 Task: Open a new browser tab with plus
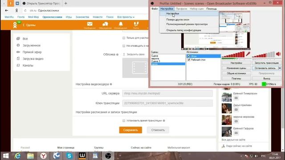click(66, 3)
